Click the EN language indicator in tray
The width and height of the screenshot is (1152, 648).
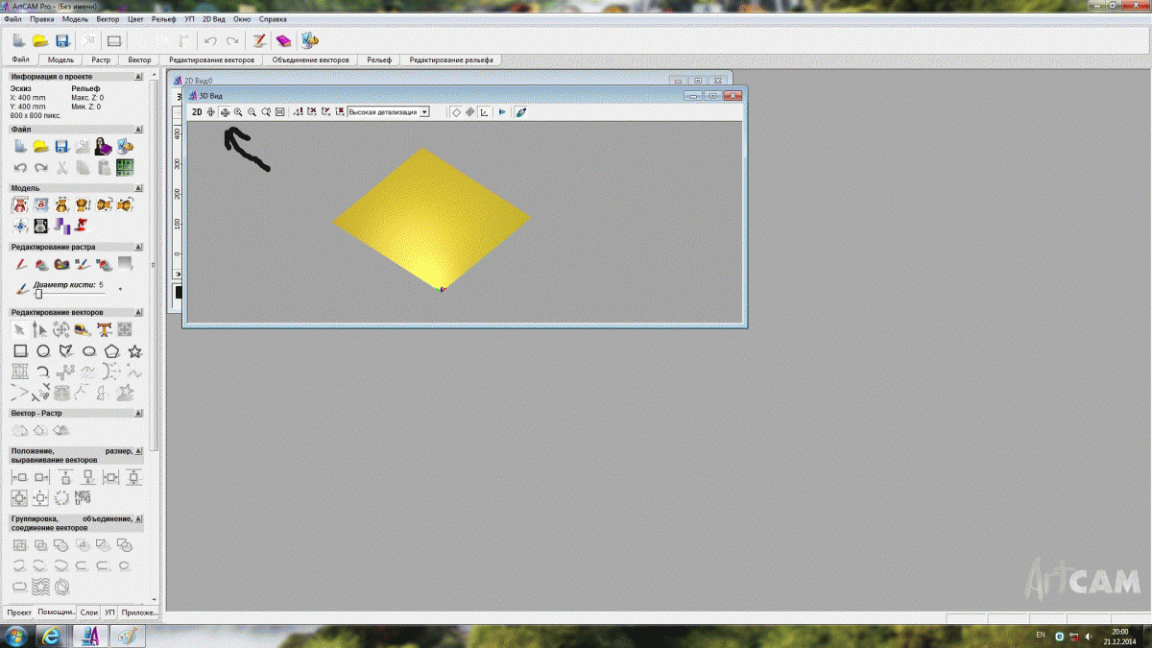coord(1041,636)
